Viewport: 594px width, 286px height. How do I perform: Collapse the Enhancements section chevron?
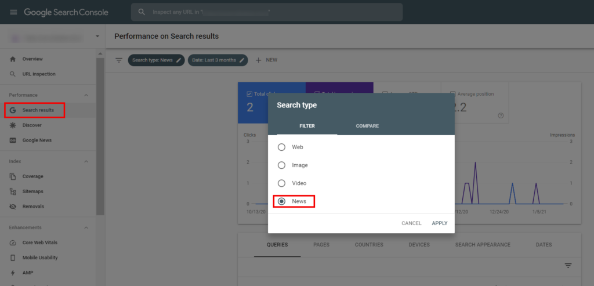(x=86, y=227)
